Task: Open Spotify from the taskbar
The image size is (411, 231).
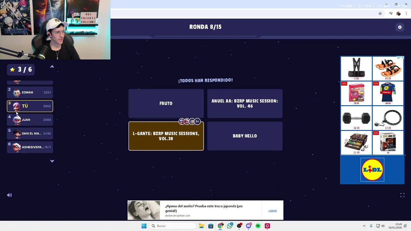Action: 258,226
